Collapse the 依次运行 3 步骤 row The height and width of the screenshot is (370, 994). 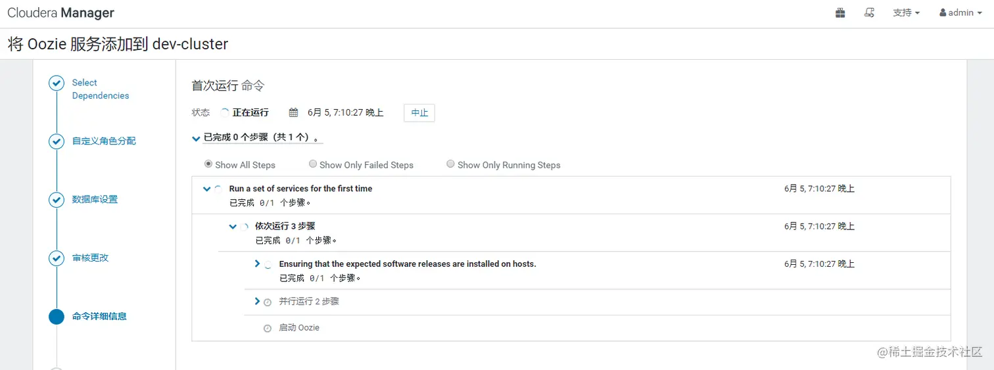233,227
